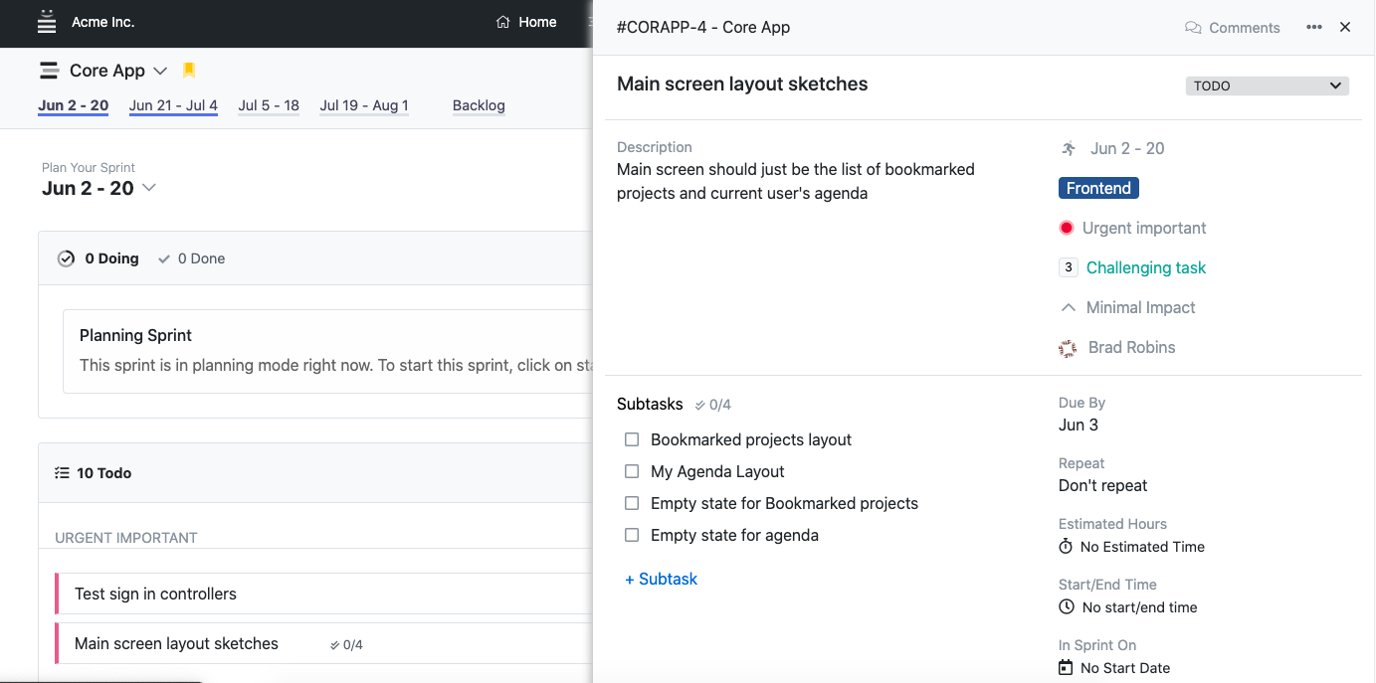Click the Brad Robins assignee avatar
The width and height of the screenshot is (1376, 683).
[1068, 348]
